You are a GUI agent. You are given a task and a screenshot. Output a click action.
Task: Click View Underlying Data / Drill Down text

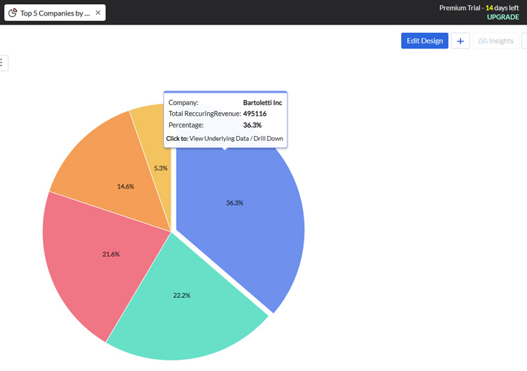pos(236,139)
